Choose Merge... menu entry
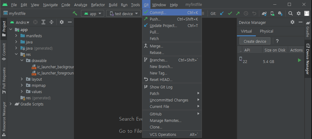The width and height of the screenshot is (312, 139). pos(172,46)
